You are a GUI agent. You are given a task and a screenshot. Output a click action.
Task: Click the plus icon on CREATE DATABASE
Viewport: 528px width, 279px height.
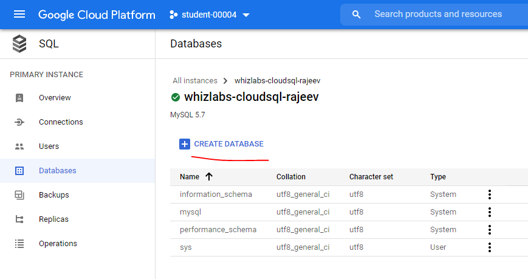[185, 144]
